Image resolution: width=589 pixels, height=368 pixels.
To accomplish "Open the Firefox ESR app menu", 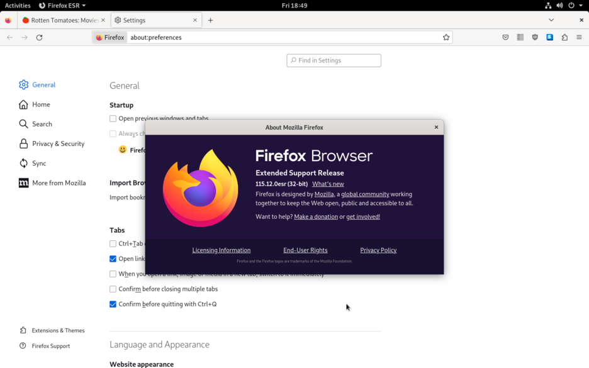I will (x=62, y=6).
